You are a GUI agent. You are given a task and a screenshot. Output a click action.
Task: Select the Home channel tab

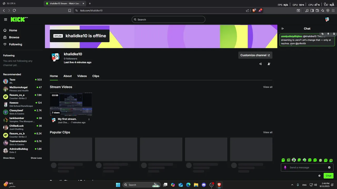(x=54, y=76)
